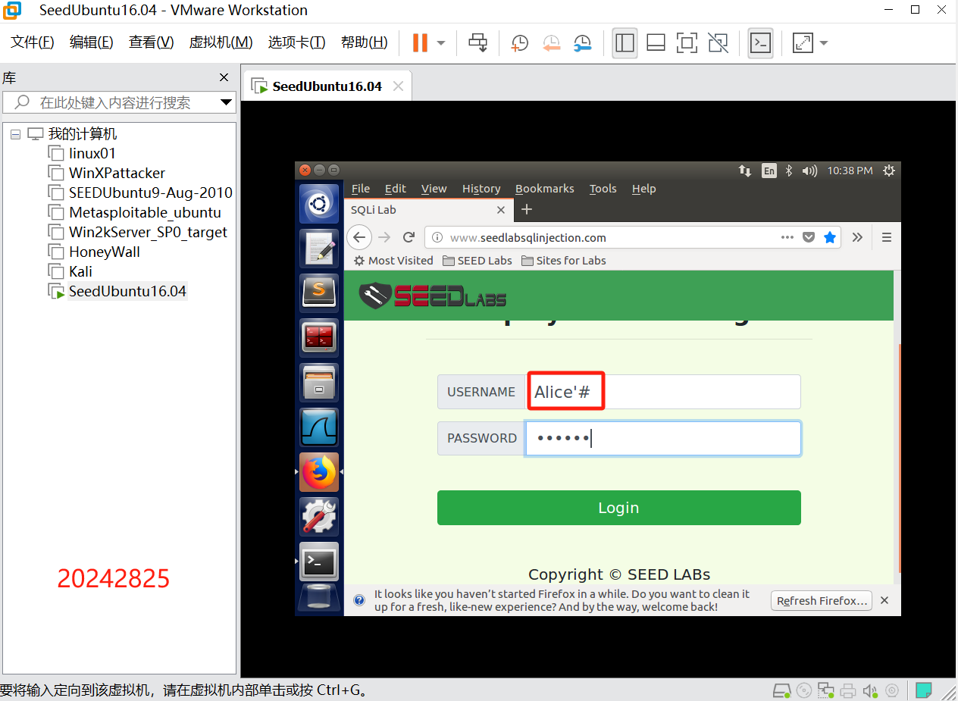Take a snapshot of the virtual machine
This screenshot has height=701, width=958.
[520, 43]
